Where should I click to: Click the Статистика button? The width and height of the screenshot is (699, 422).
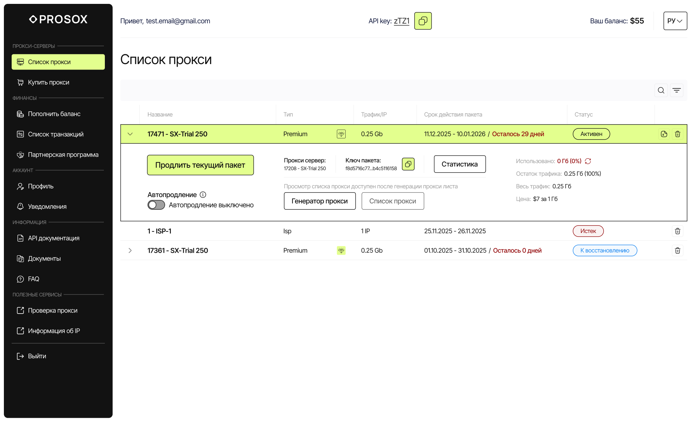tap(460, 164)
